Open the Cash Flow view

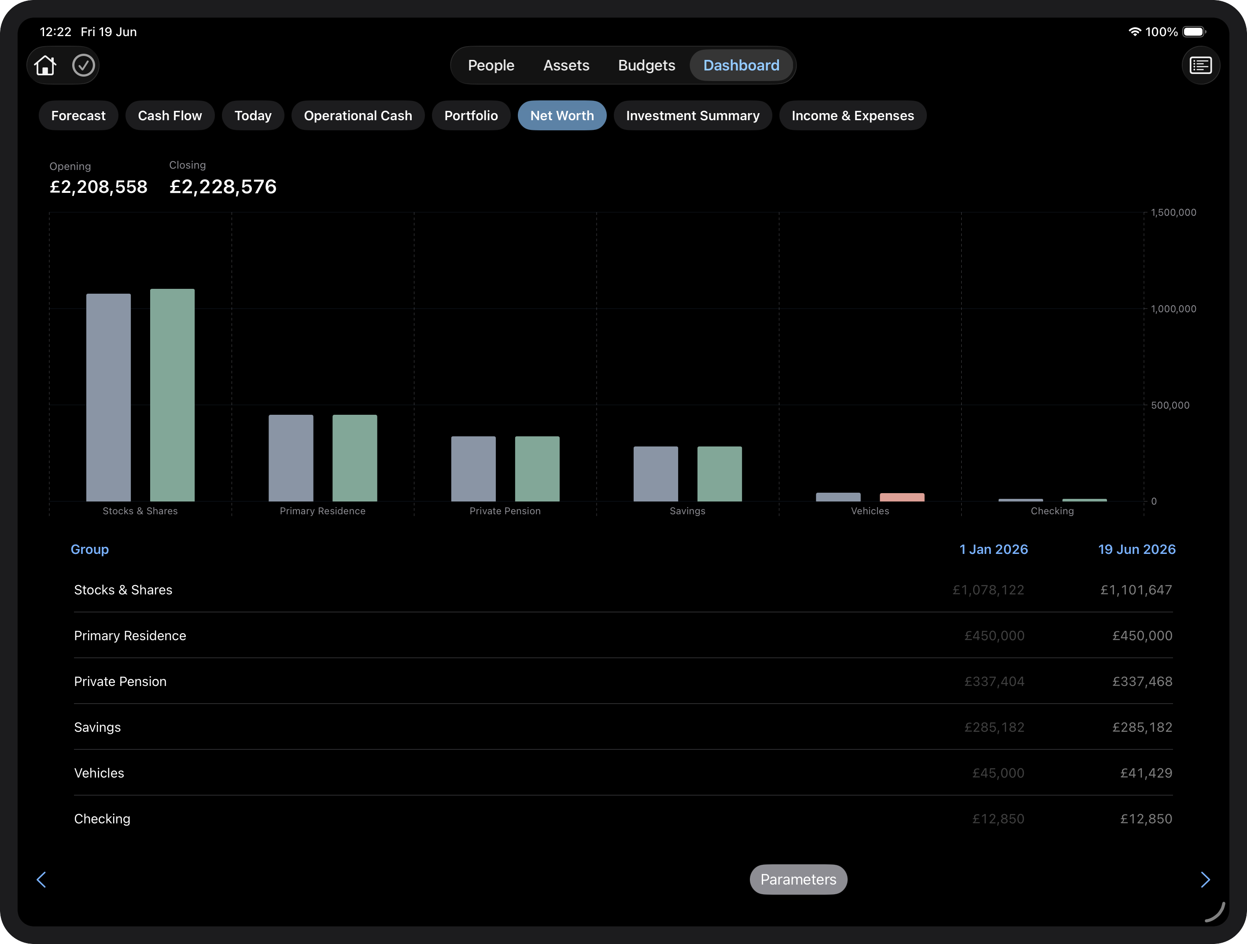click(170, 115)
